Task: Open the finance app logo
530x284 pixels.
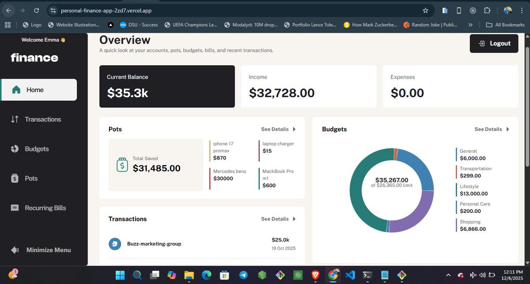Action: click(x=34, y=57)
